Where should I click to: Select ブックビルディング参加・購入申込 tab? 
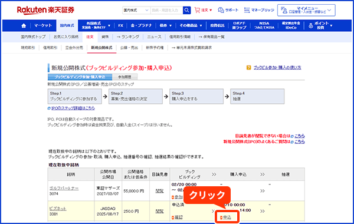[80, 77]
